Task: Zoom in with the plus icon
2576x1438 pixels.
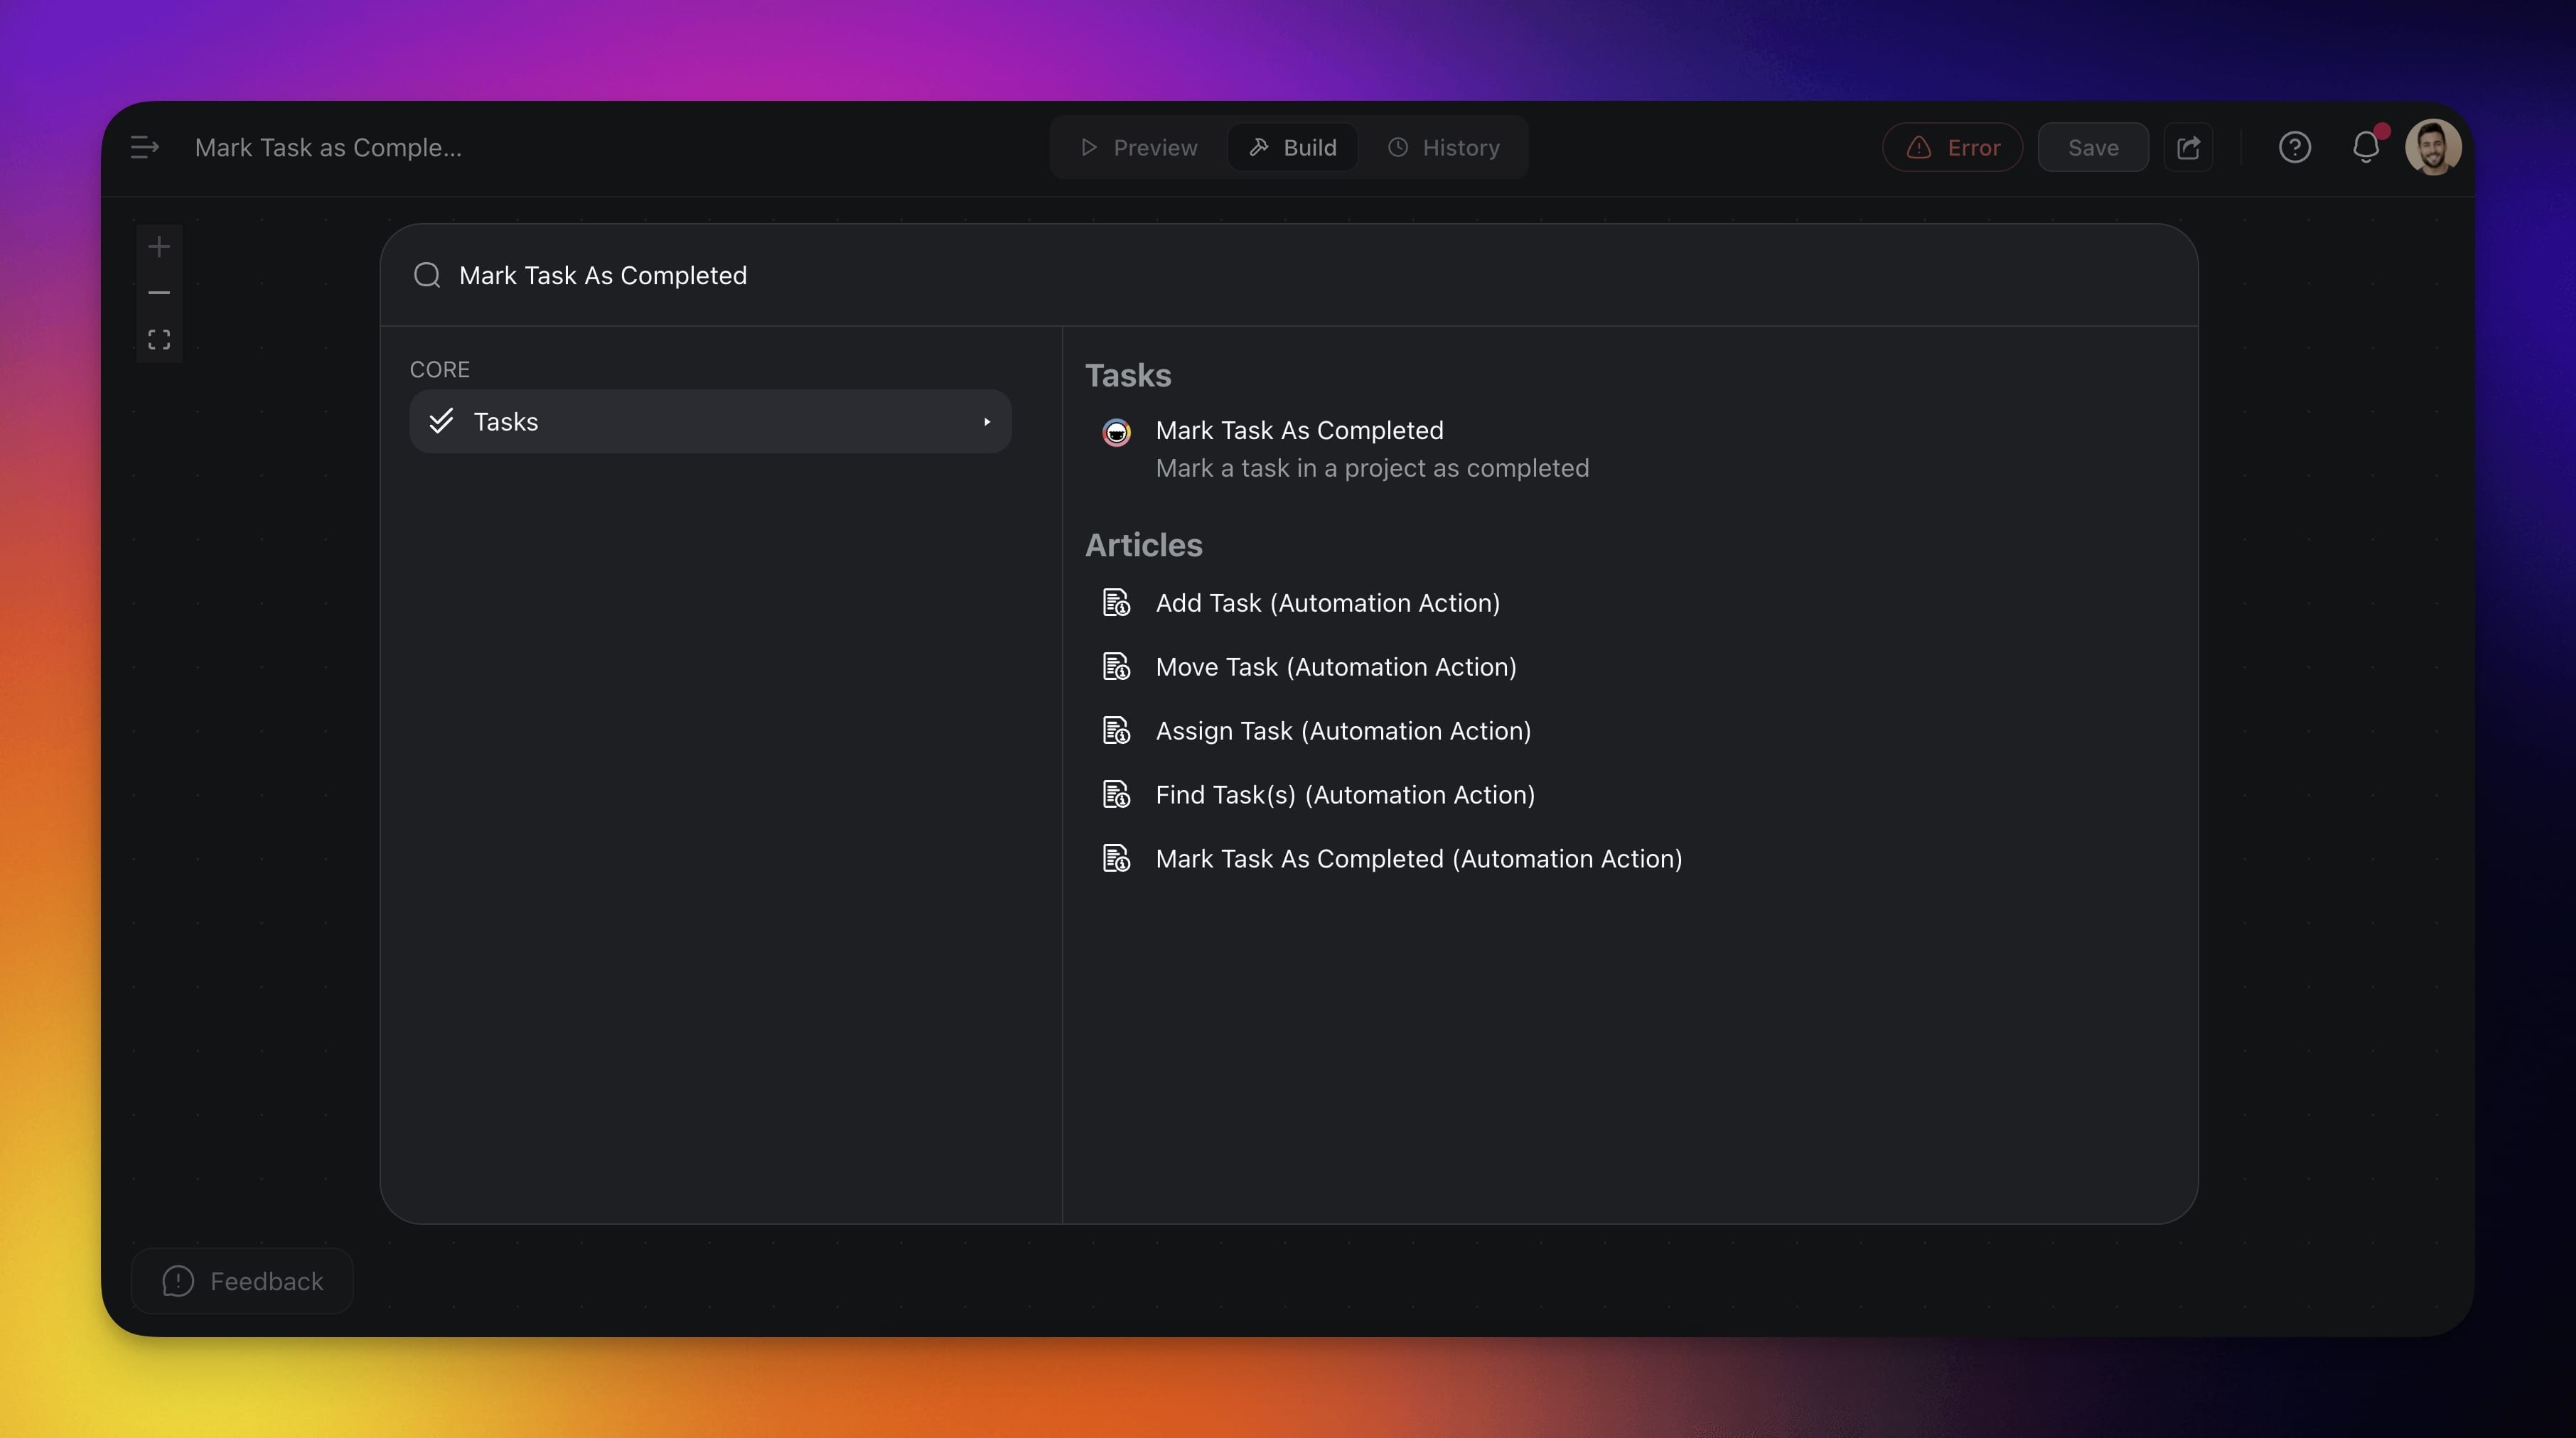Action: pos(159,247)
